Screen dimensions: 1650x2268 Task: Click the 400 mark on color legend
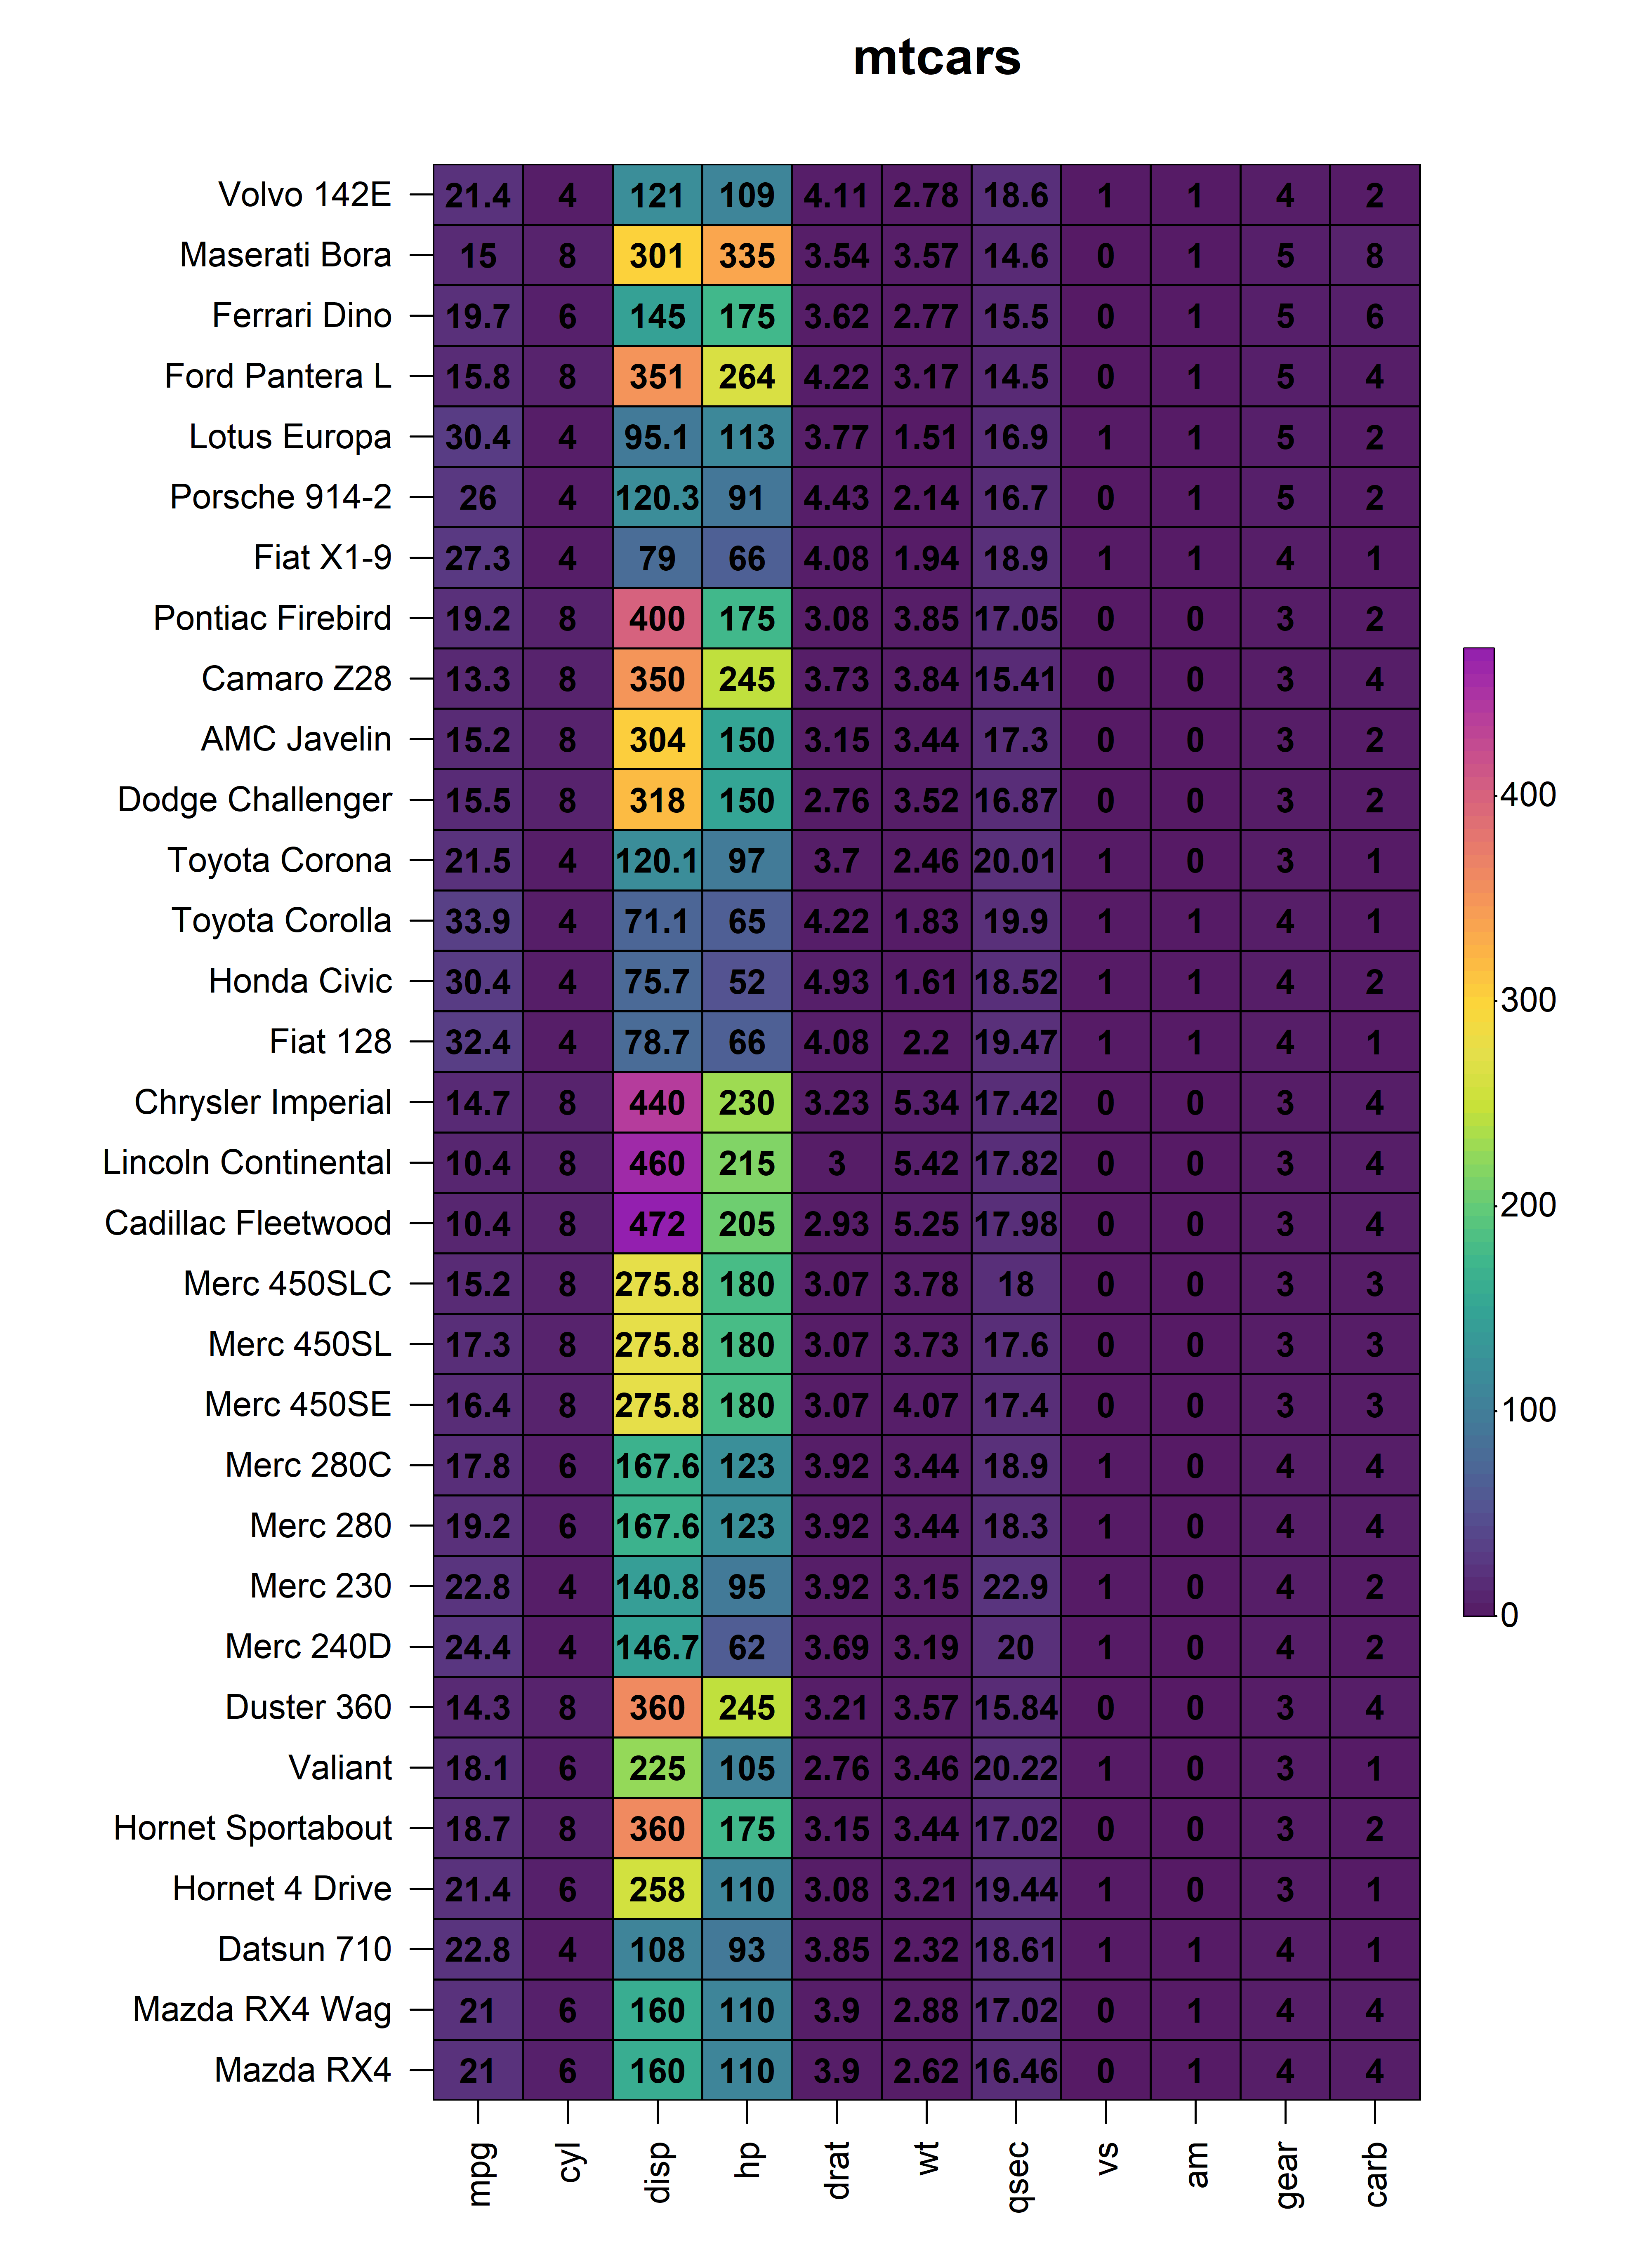pyautogui.click(x=1528, y=795)
